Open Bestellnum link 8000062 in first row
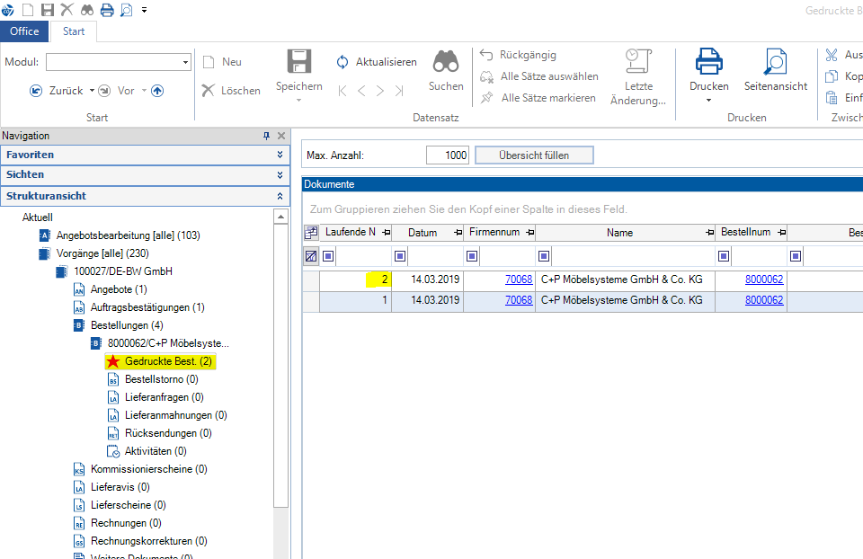The height and width of the screenshot is (559, 863). point(763,279)
